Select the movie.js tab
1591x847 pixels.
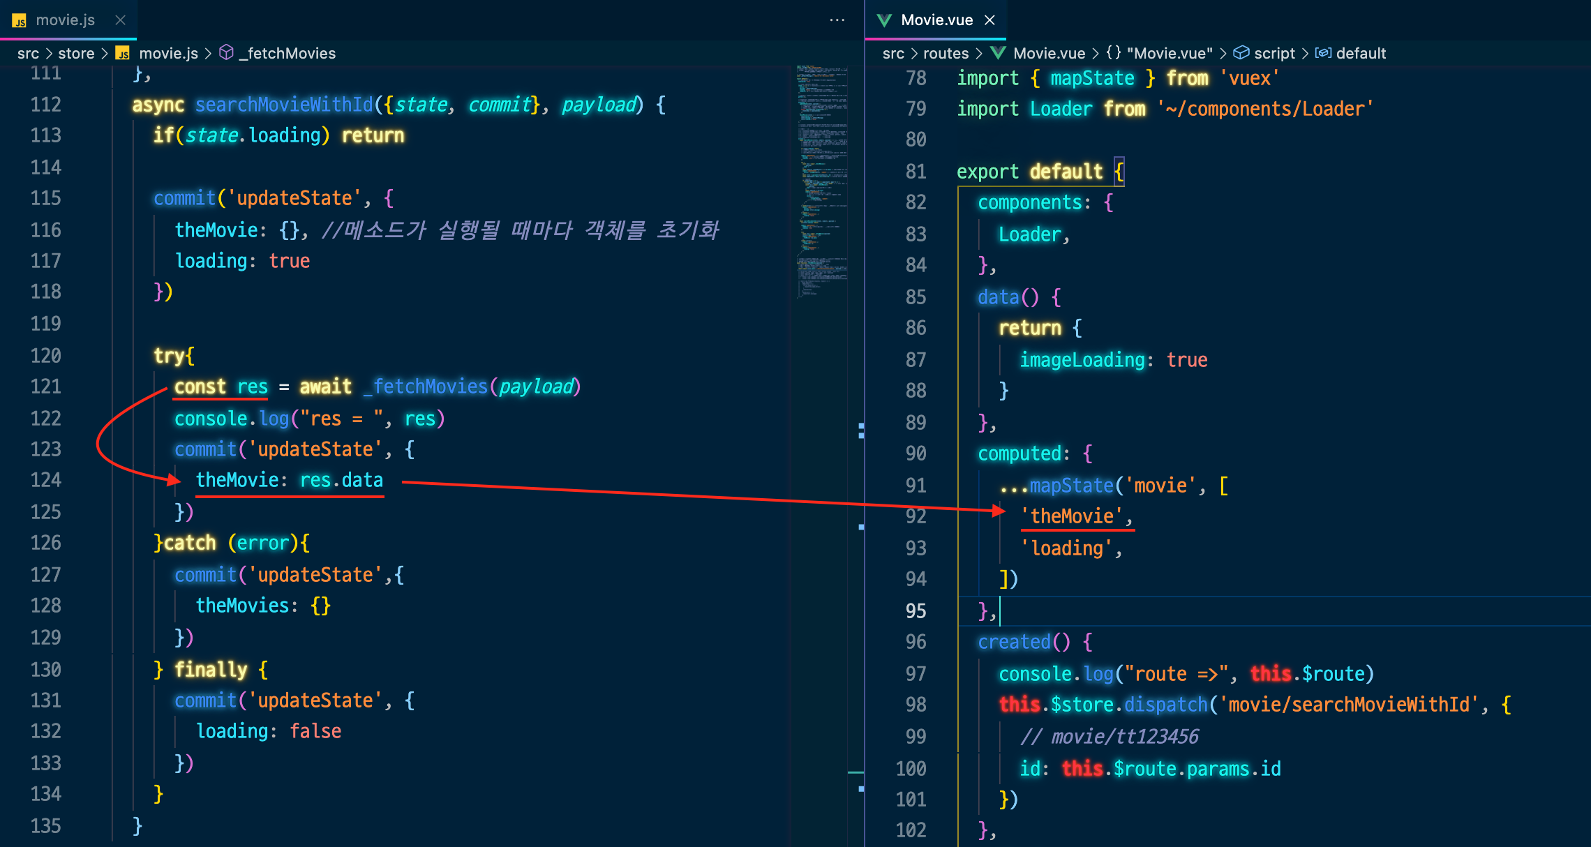(65, 20)
